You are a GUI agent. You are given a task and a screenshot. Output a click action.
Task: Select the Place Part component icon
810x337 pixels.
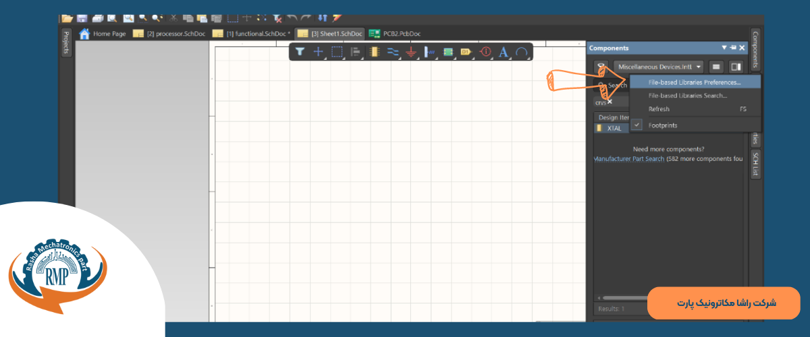click(375, 52)
